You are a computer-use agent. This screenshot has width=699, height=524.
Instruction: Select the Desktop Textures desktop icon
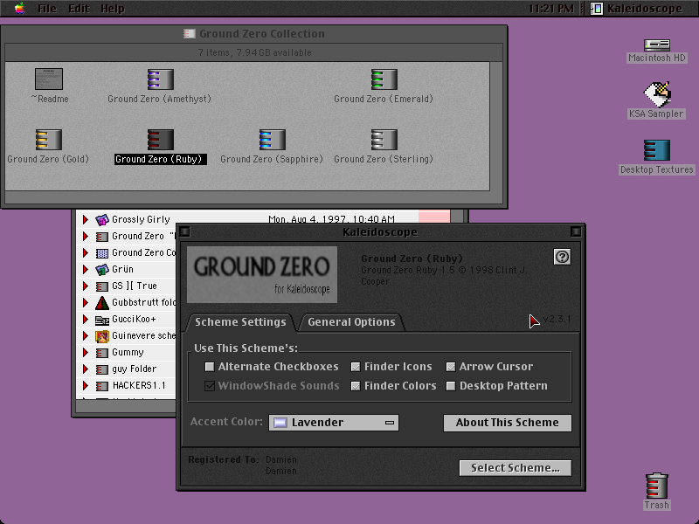click(657, 150)
